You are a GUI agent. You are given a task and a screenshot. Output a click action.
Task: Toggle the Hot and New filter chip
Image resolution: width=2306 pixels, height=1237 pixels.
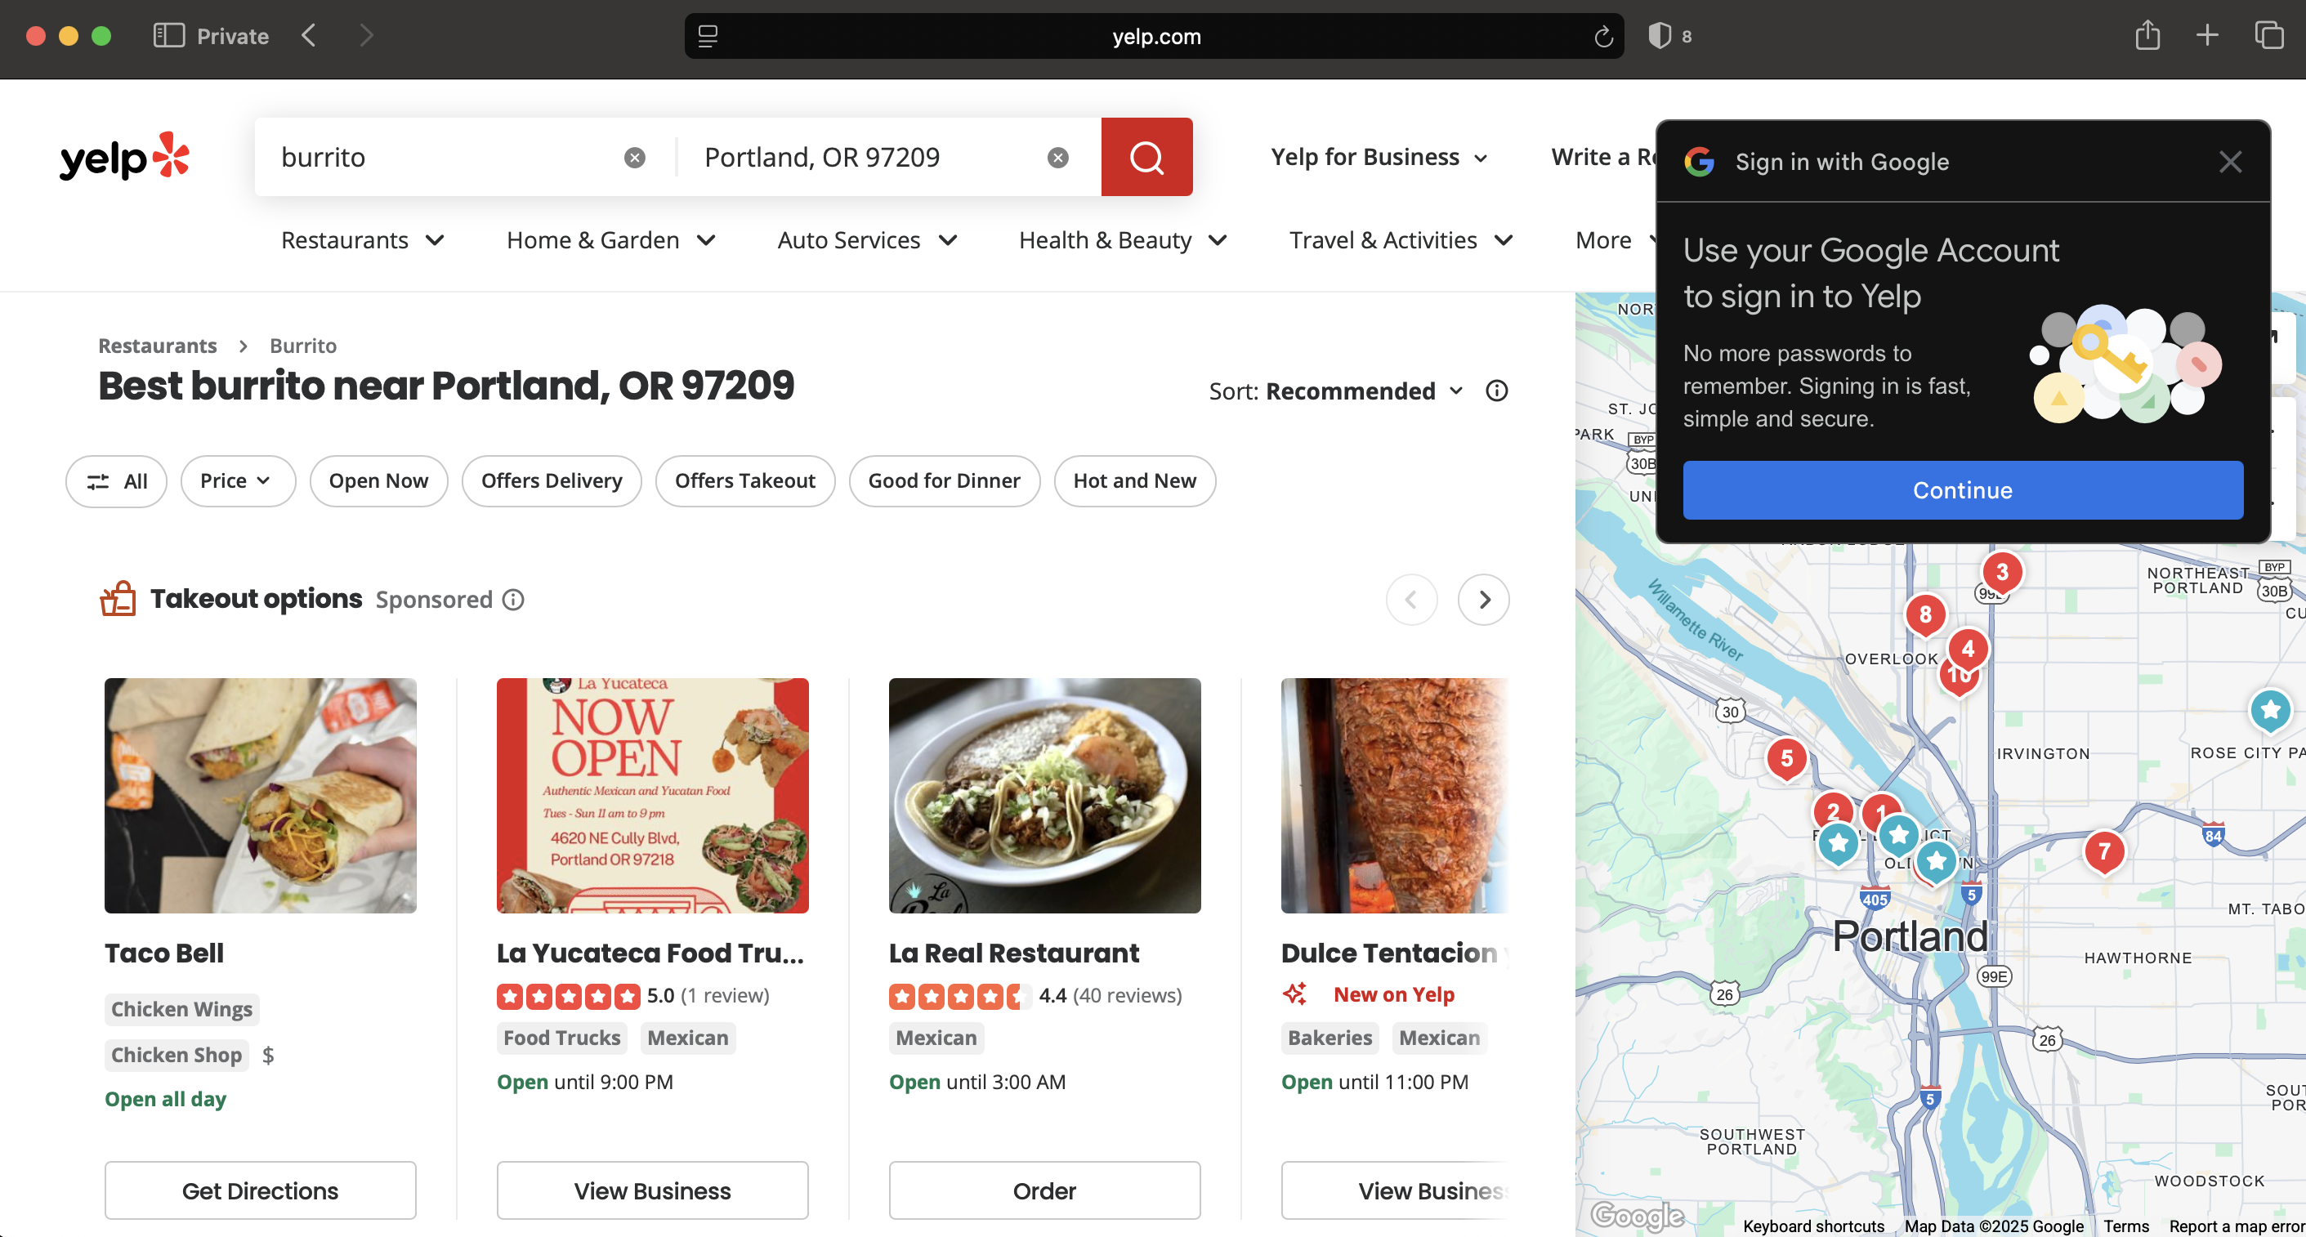pyautogui.click(x=1134, y=480)
